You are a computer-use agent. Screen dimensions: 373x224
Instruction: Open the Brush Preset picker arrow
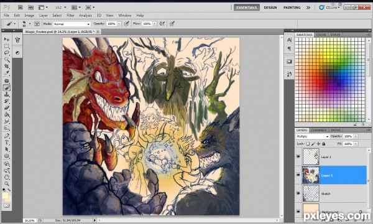pos(30,24)
